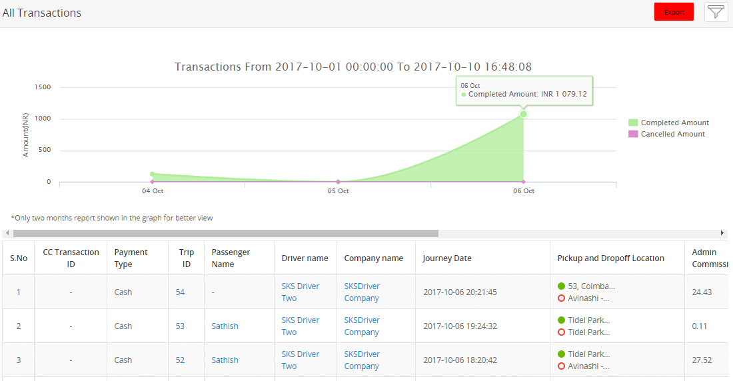Click pickup Tidel Park in row 2
733x381 pixels.
pyautogui.click(x=588, y=320)
